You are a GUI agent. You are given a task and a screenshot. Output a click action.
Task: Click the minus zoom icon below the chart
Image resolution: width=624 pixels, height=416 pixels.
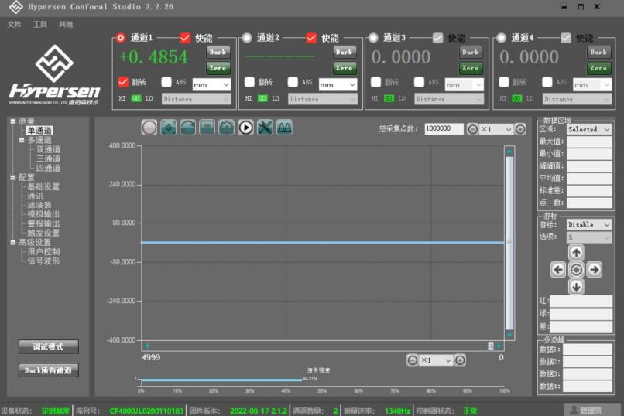pyautogui.click(x=413, y=360)
